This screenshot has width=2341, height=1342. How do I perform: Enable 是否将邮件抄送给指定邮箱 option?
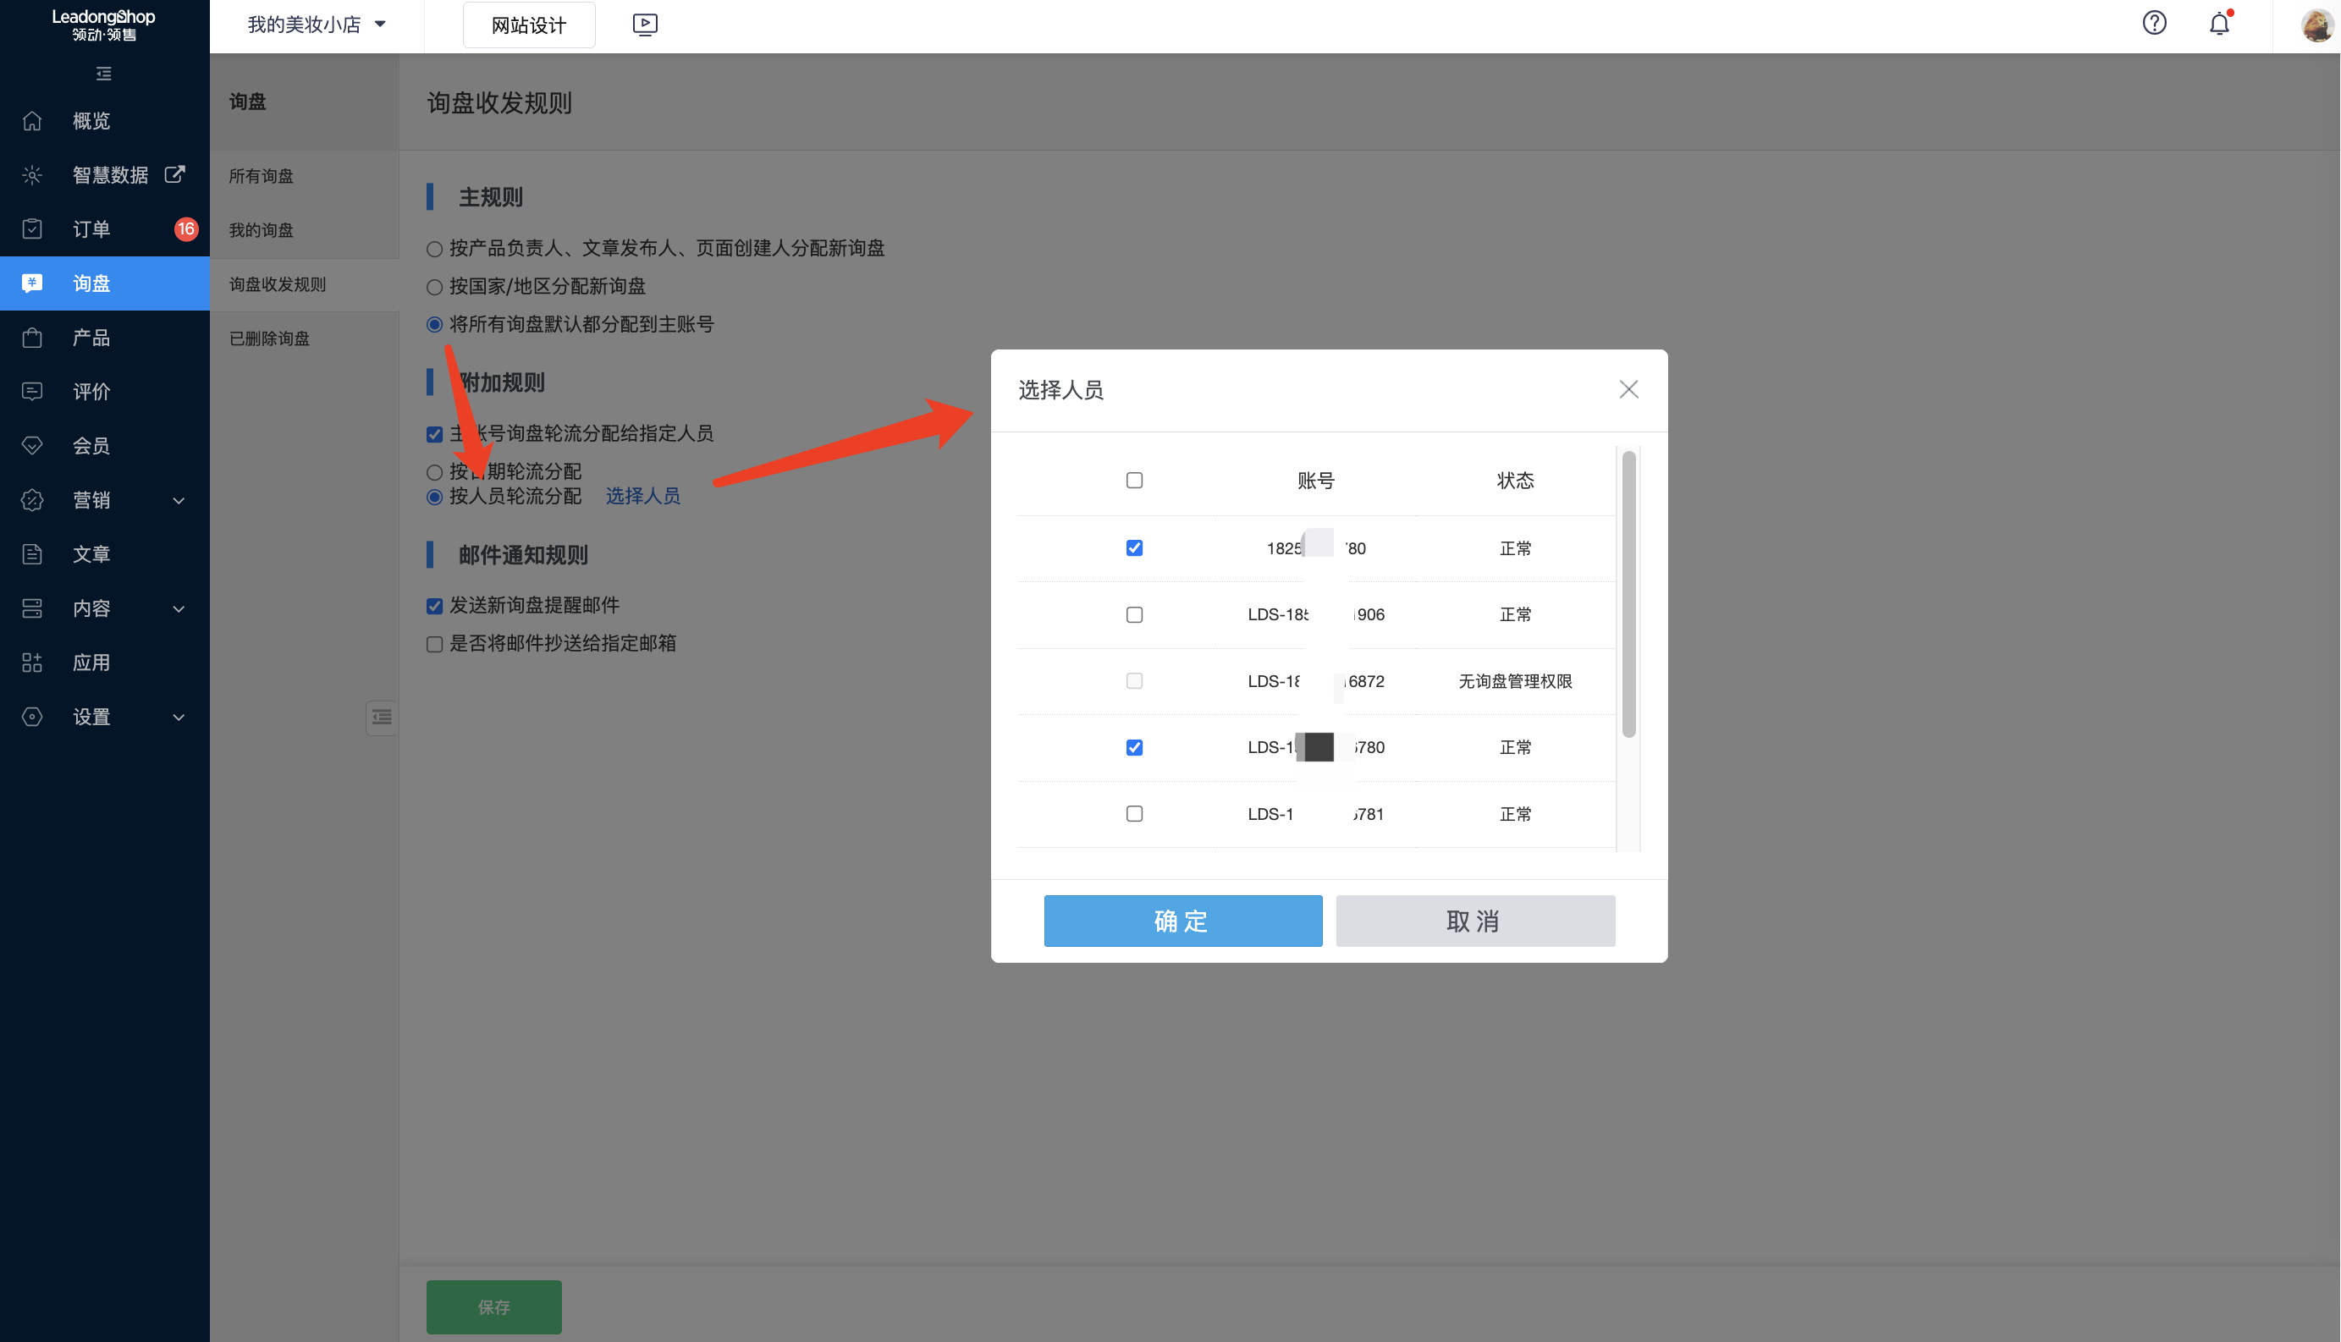(434, 643)
